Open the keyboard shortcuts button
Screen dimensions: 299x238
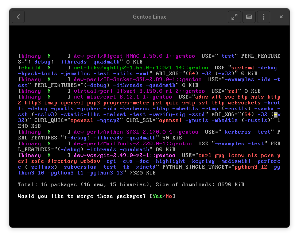249,17
